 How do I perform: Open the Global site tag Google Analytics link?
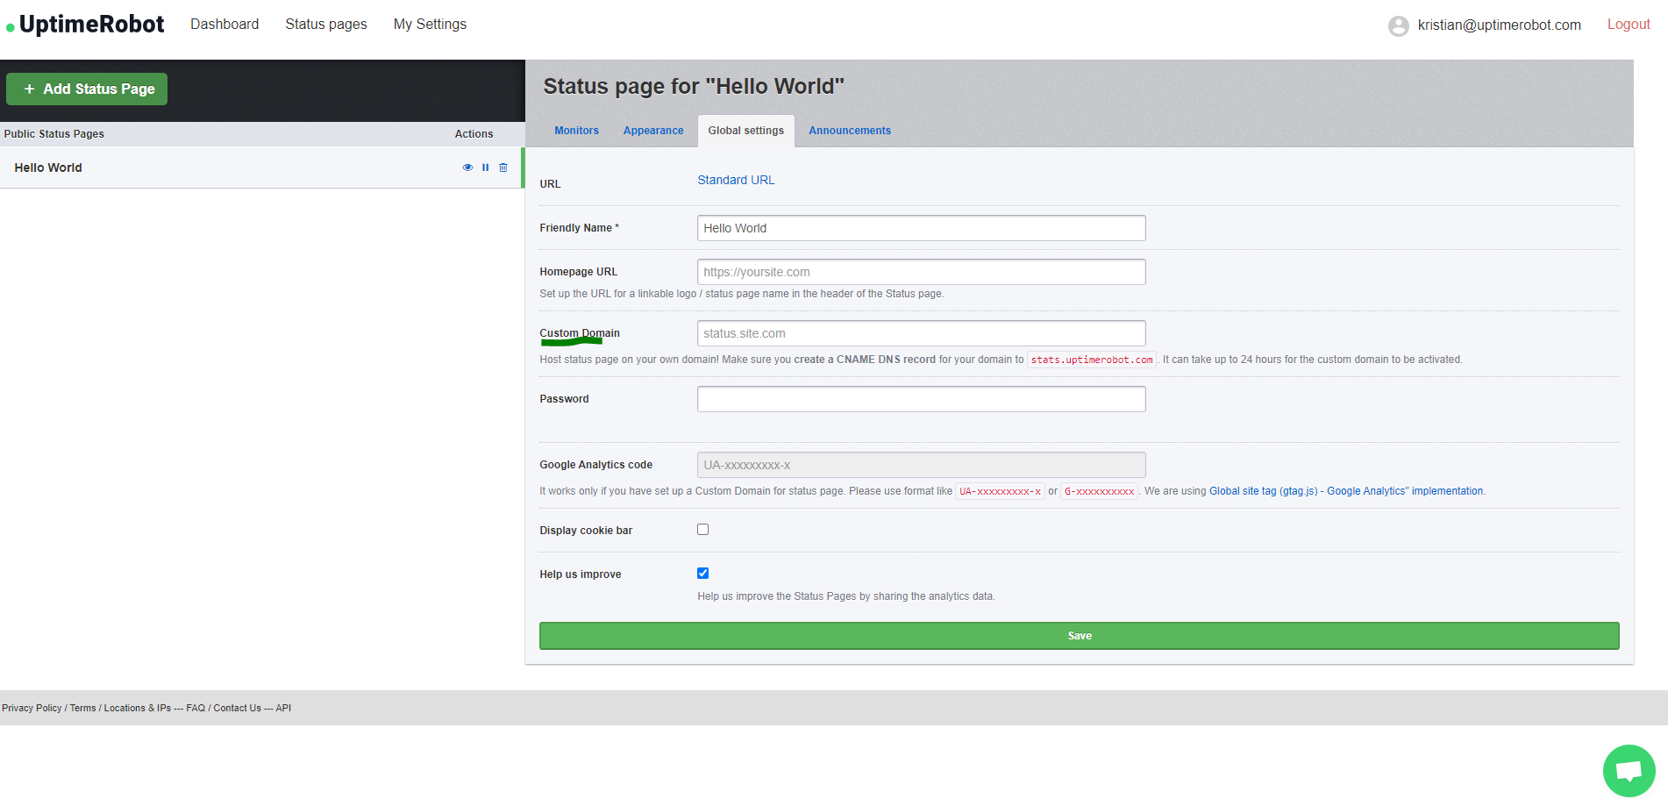point(1346,491)
